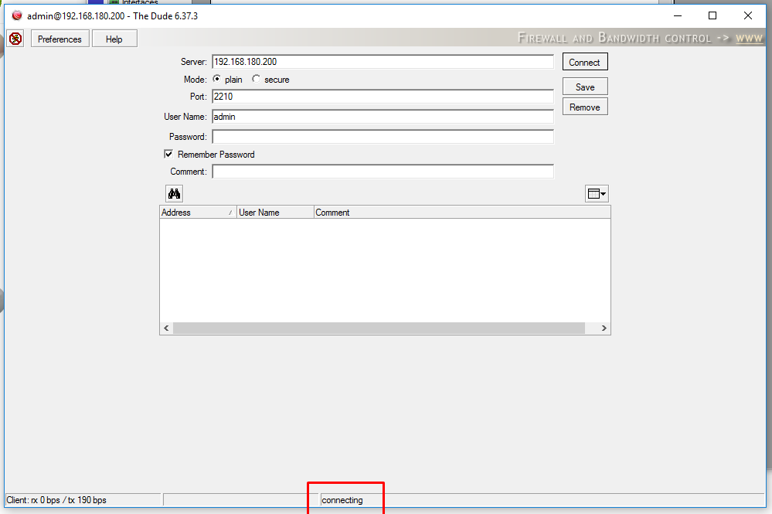Maximize The Dude window
The height and width of the screenshot is (514, 772).
[712, 15]
